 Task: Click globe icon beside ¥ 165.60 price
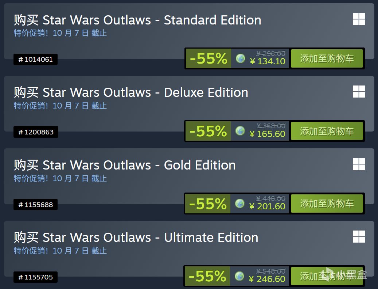point(240,131)
